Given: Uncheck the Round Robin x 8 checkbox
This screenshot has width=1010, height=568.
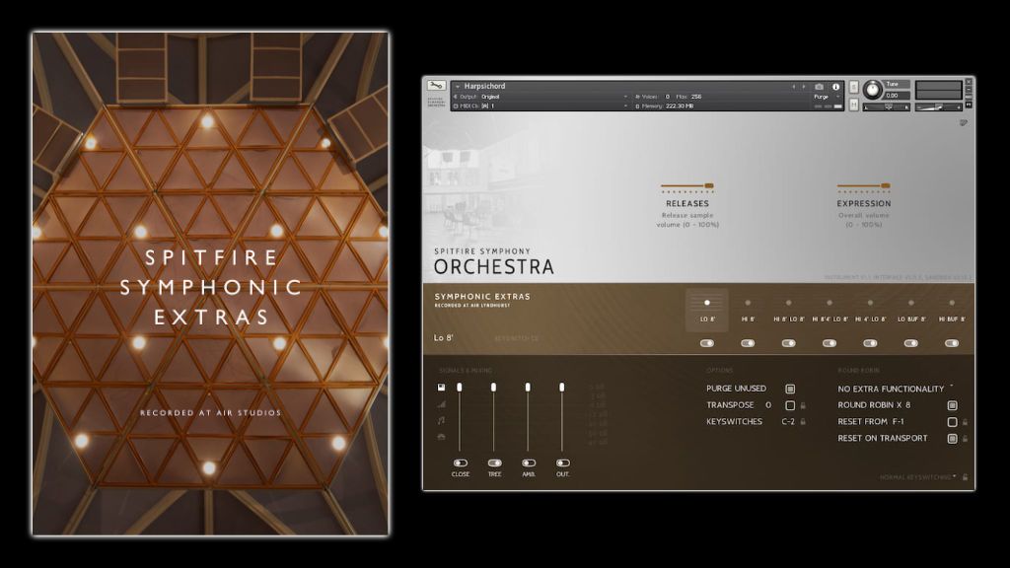Looking at the screenshot, I should pyautogui.click(x=952, y=405).
